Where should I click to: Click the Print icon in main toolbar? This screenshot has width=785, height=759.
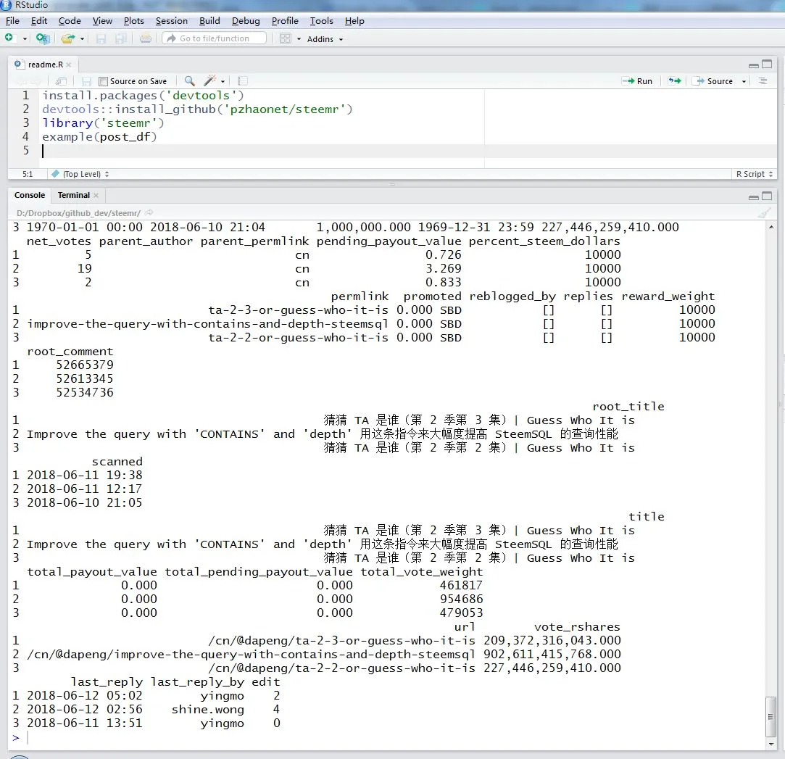pyautogui.click(x=146, y=38)
